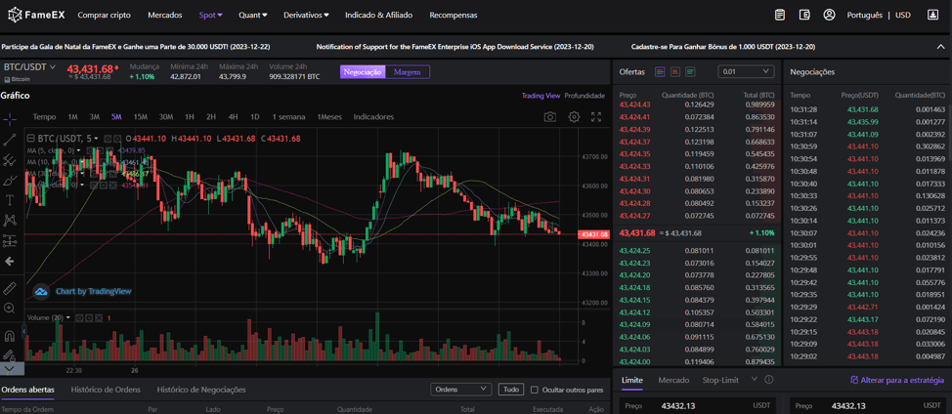The height and width of the screenshot is (414, 952).
Task: Open the wallet icon in header
Action: [x=804, y=16]
